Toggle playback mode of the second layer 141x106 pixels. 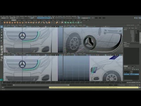[x=126, y=73]
